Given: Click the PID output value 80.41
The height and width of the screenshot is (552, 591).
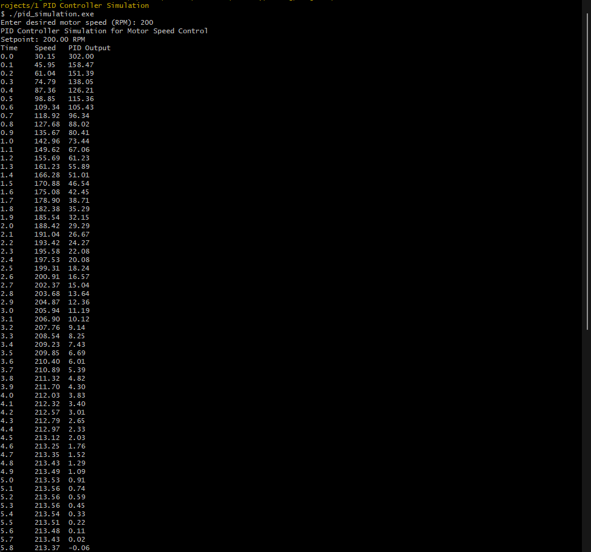Looking at the screenshot, I should pyautogui.click(x=79, y=133).
